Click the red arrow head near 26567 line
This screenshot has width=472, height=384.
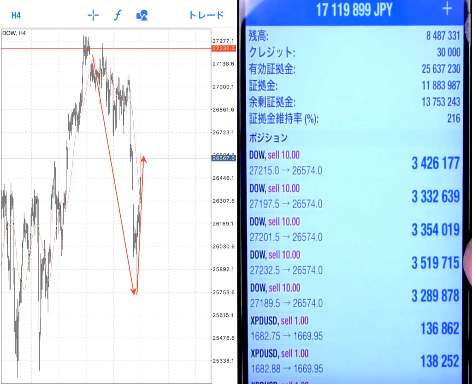[x=144, y=159]
